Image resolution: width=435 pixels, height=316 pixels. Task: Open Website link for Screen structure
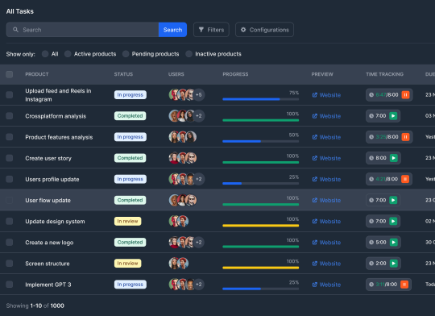[326, 264]
